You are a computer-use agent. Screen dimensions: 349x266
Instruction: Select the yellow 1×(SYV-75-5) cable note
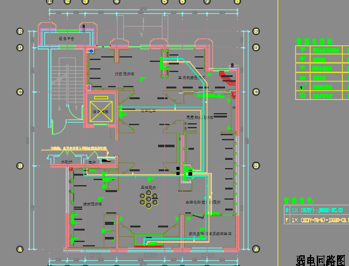point(320,220)
